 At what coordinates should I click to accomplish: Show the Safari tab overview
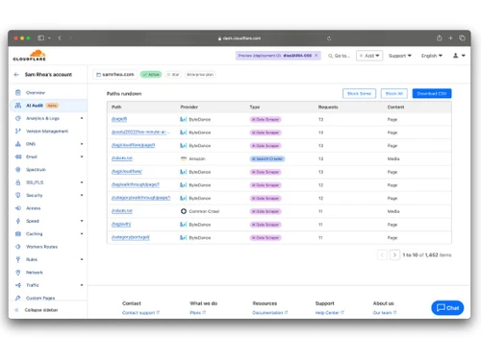(x=462, y=38)
